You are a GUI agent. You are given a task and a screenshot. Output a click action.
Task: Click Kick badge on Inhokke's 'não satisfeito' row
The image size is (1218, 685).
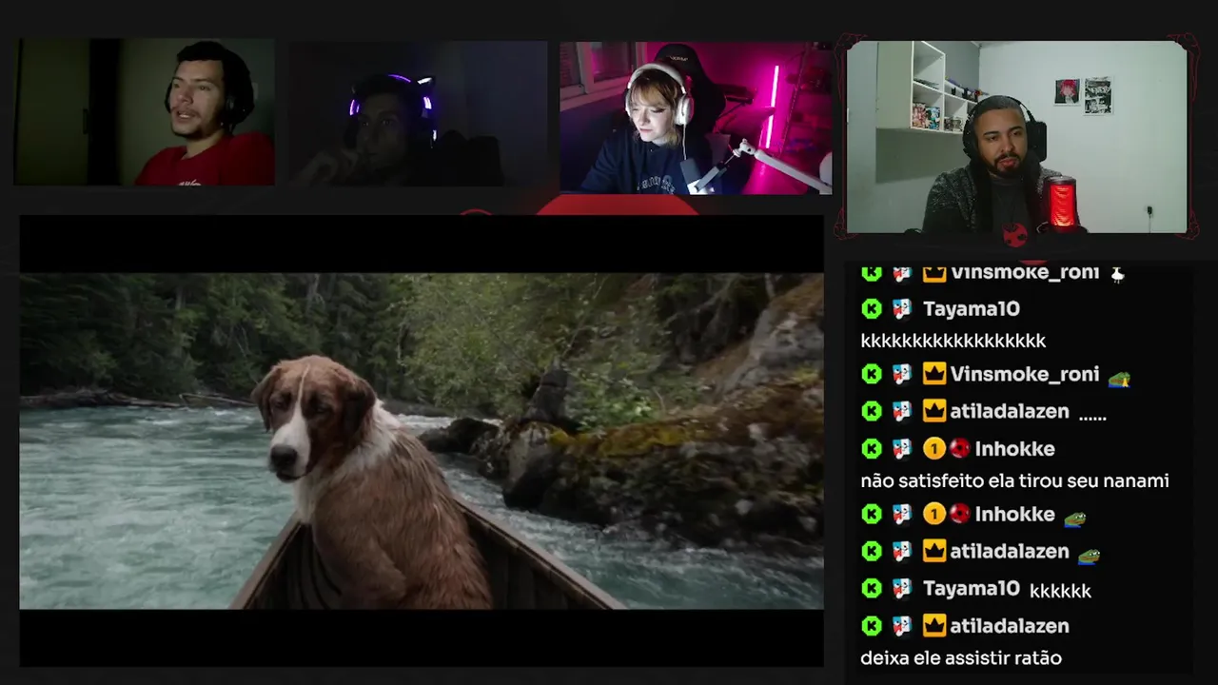pyautogui.click(x=872, y=448)
